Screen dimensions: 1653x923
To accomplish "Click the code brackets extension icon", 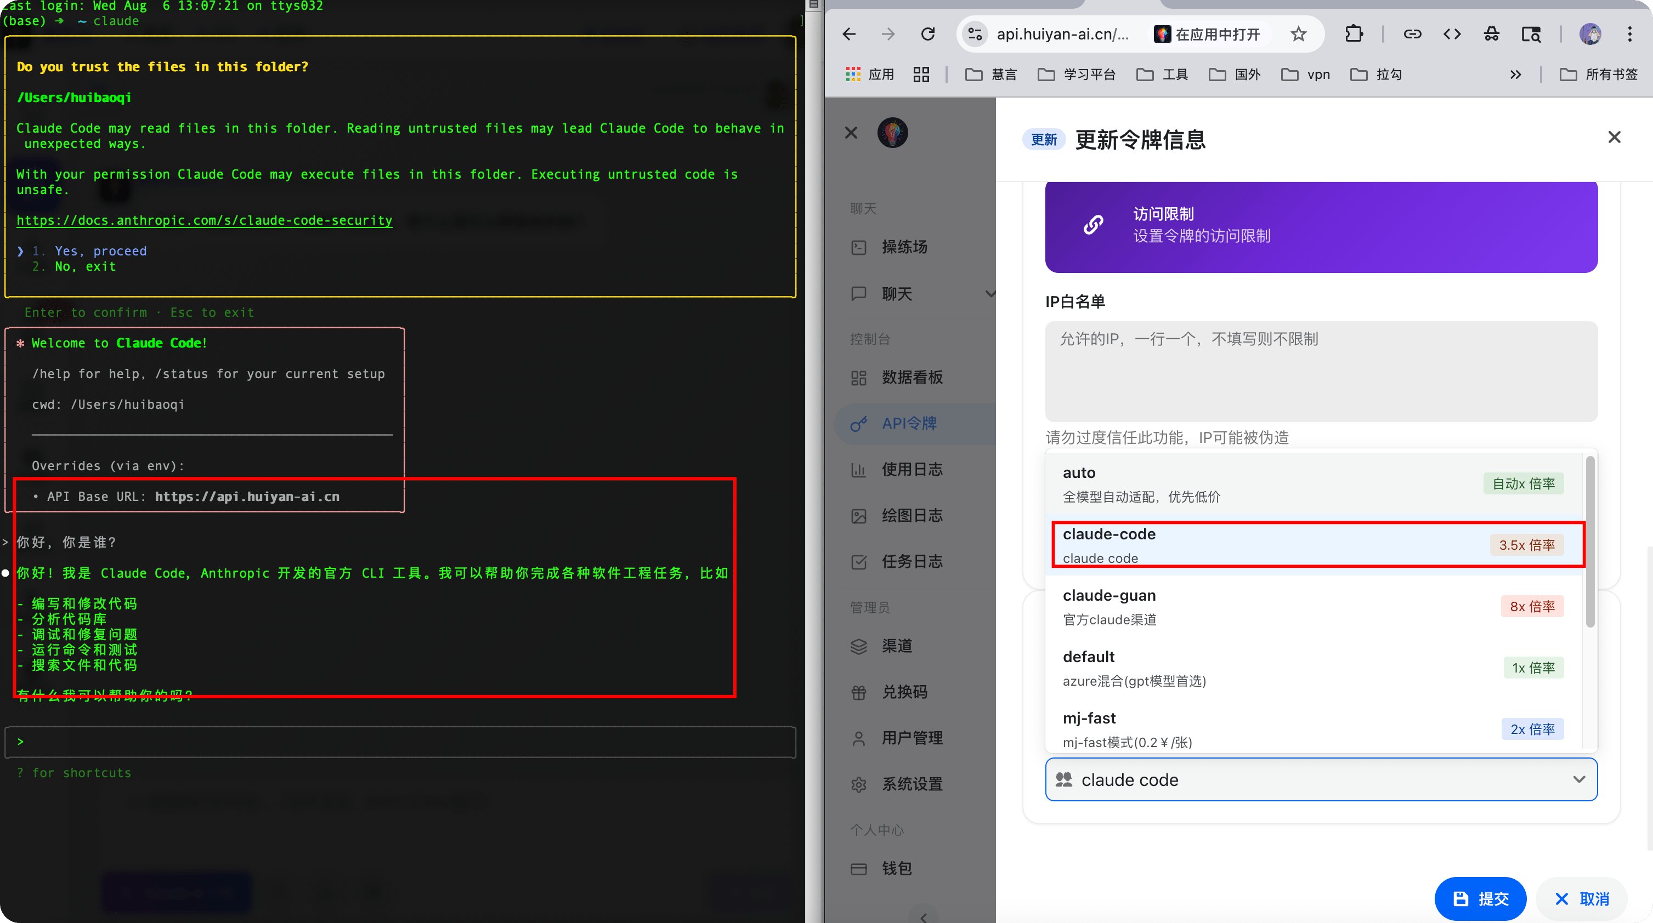I will [x=1452, y=34].
